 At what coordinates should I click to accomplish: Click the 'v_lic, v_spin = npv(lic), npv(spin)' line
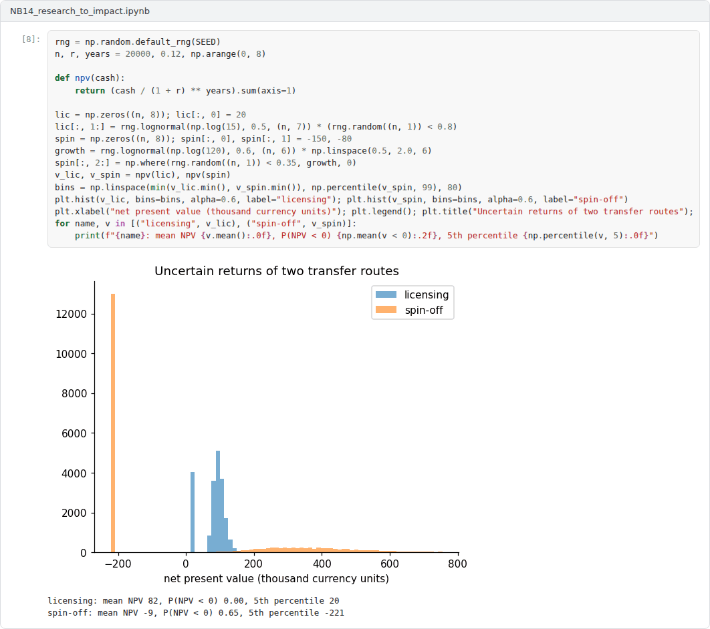(142, 175)
